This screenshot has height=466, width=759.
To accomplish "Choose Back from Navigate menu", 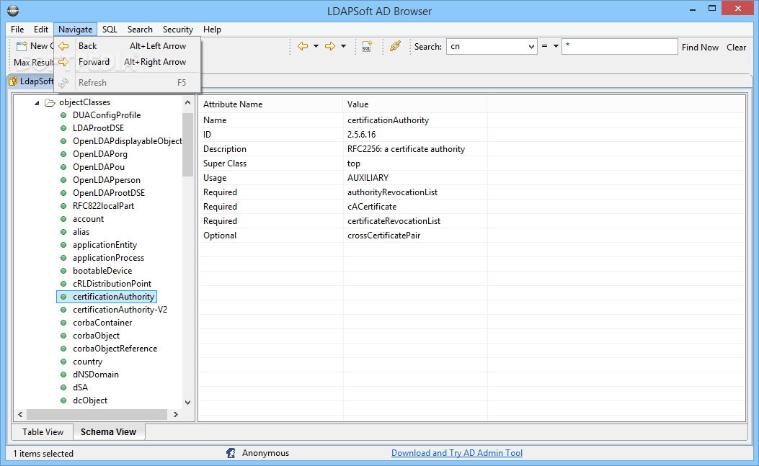I will coord(128,46).
